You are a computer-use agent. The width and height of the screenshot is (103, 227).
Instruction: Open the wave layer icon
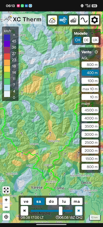pyautogui.click(x=84, y=20)
